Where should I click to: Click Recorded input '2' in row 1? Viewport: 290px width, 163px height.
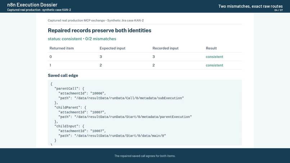pyautogui.click(x=154, y=65)
